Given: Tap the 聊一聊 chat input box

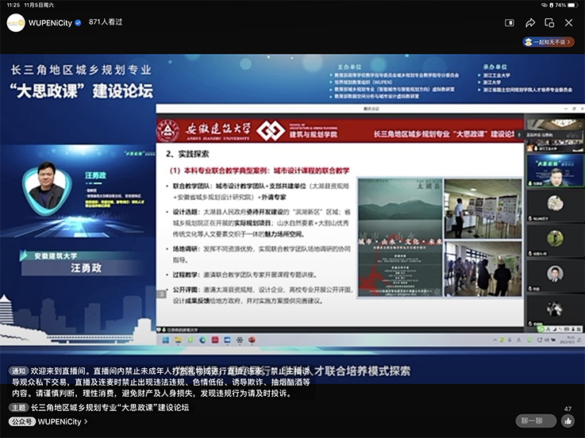Looking at the screenshot, I should tap(535, 421).
